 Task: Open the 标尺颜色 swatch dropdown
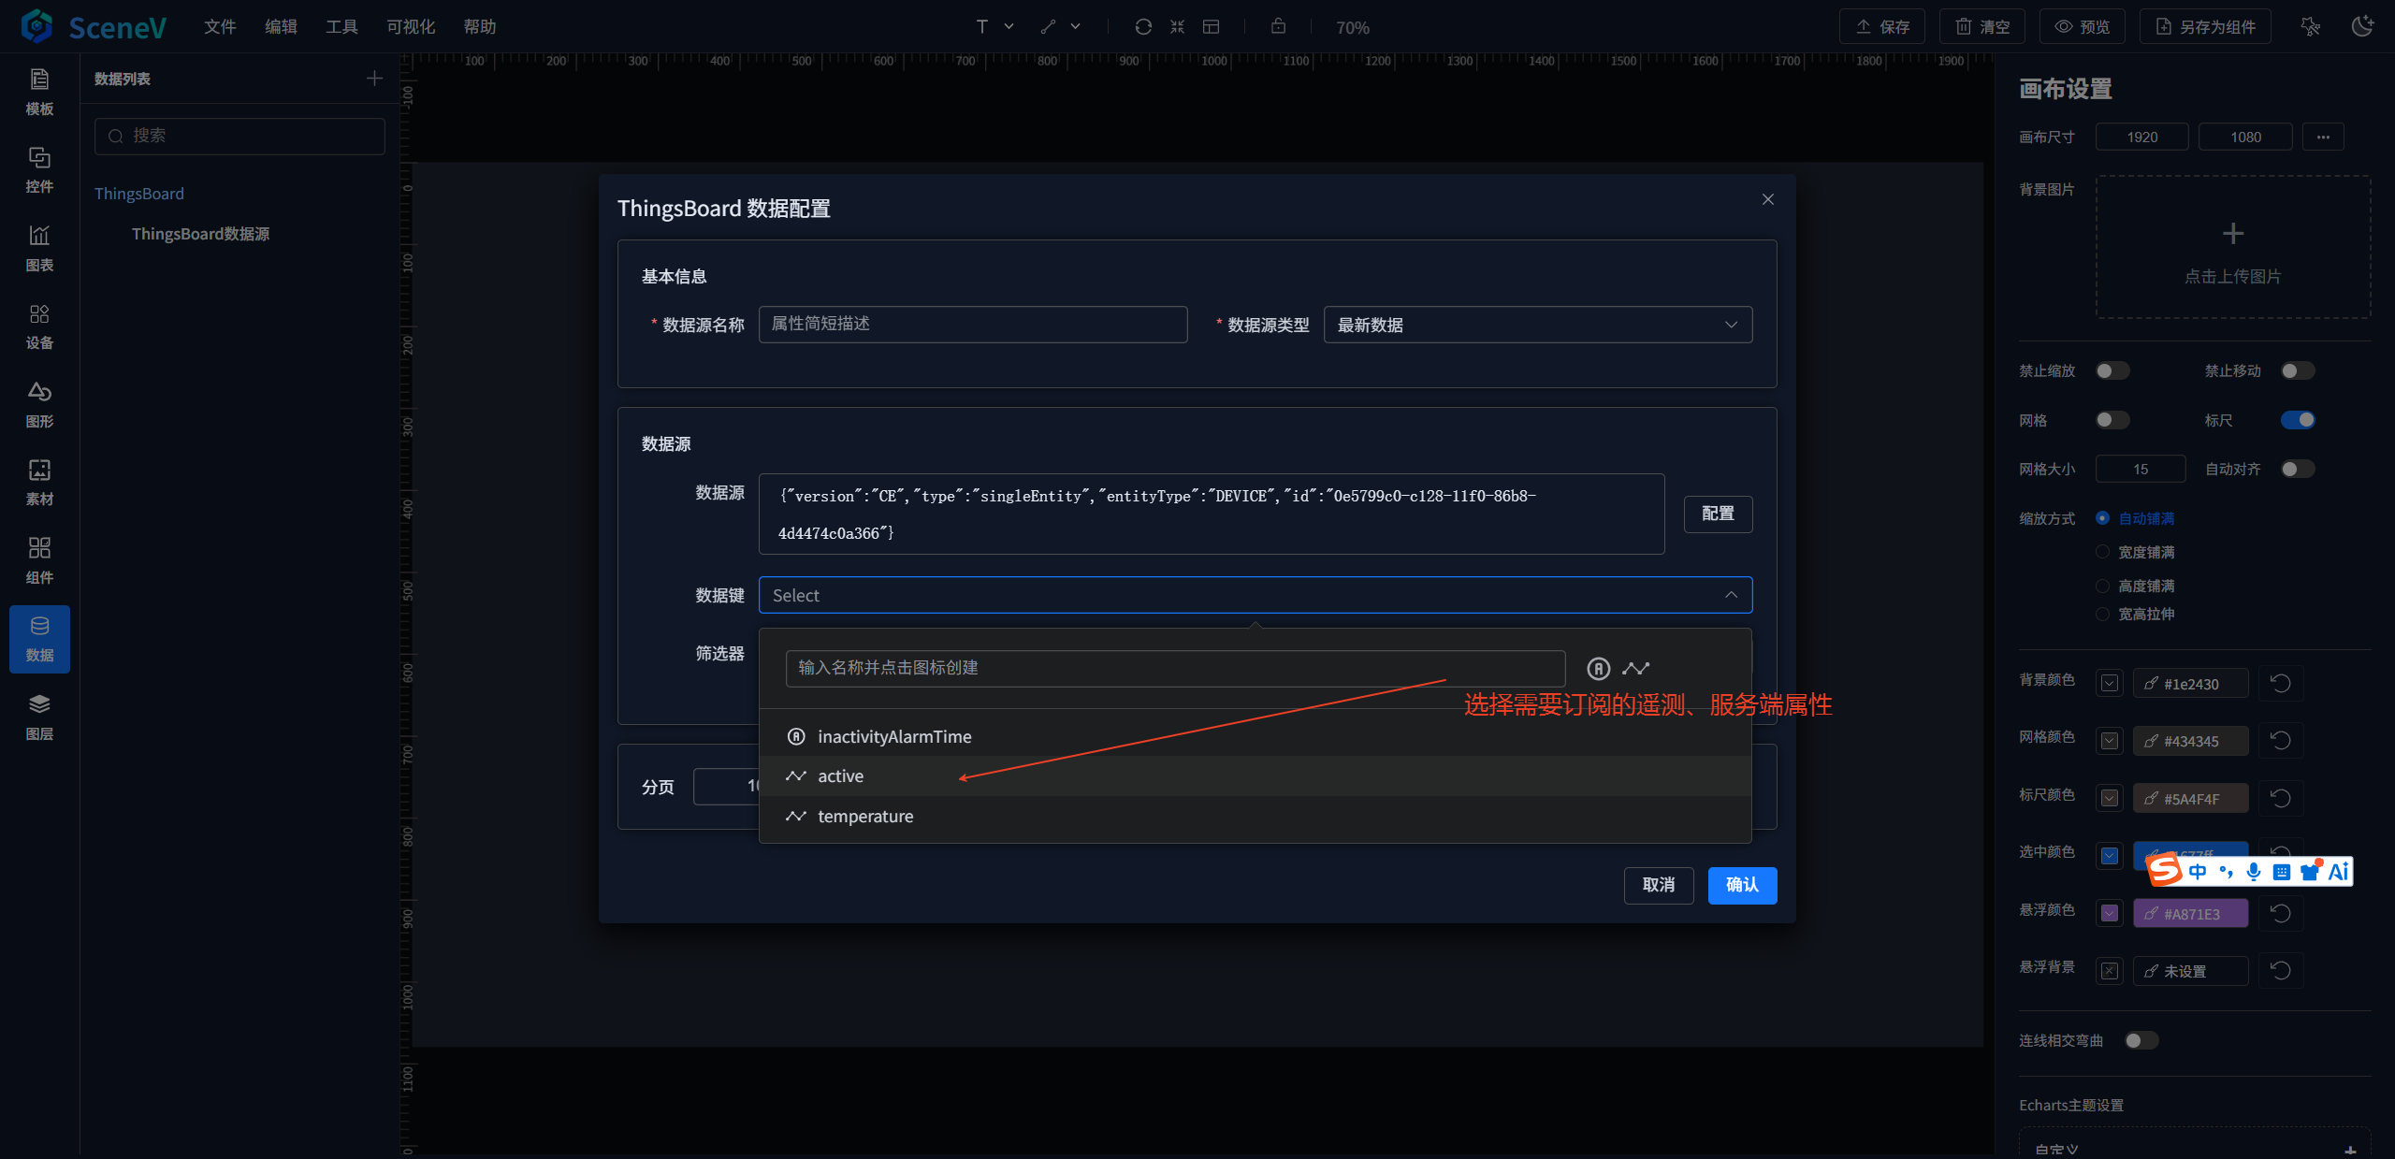tap(2110, 799)
